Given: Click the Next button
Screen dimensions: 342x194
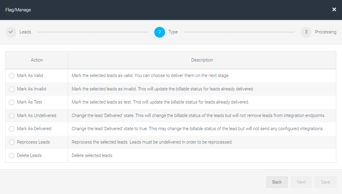Looking at the screenshot, I should pyautogui.click(x=301, y=182).
